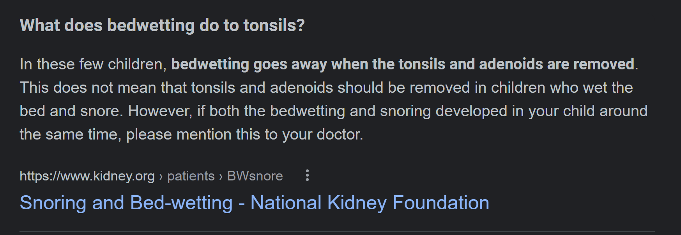Collapse the "What does bedwetting do to tonsils?" question
Viewport: 681px width, 235px height.
pyautogui.click(x=162, y=25)
